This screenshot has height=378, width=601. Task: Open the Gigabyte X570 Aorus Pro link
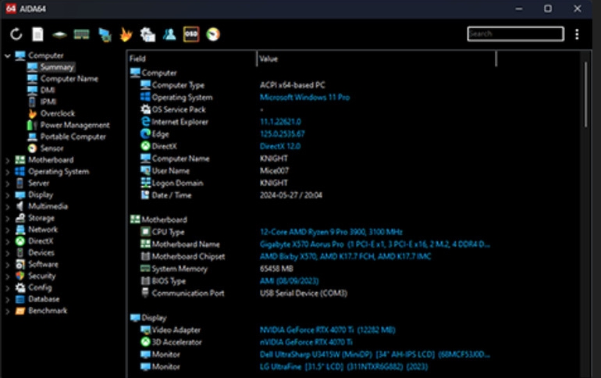[375, 244]
